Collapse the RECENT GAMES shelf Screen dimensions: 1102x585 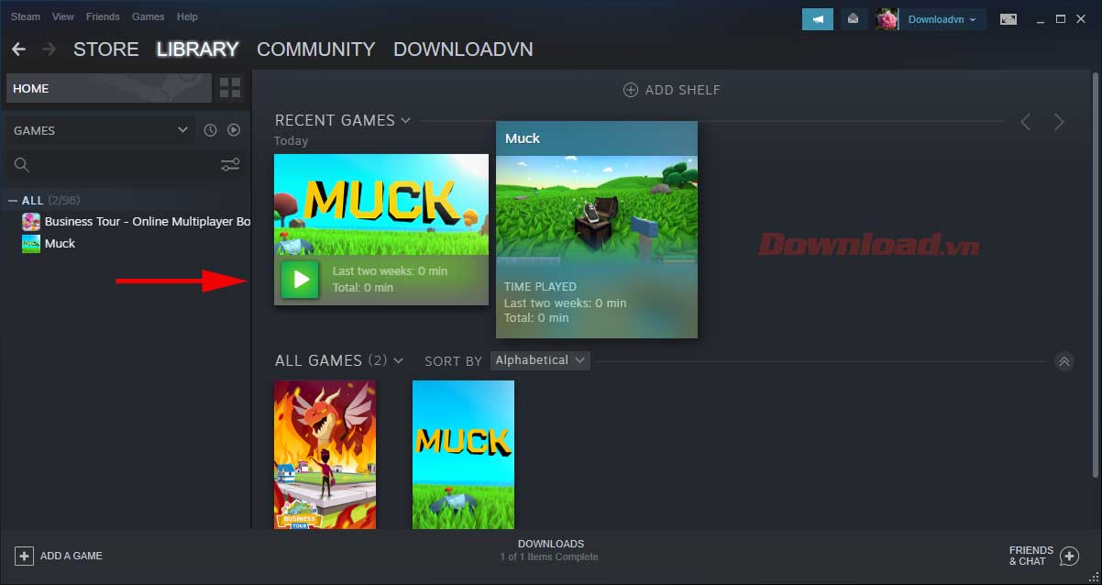406,120
